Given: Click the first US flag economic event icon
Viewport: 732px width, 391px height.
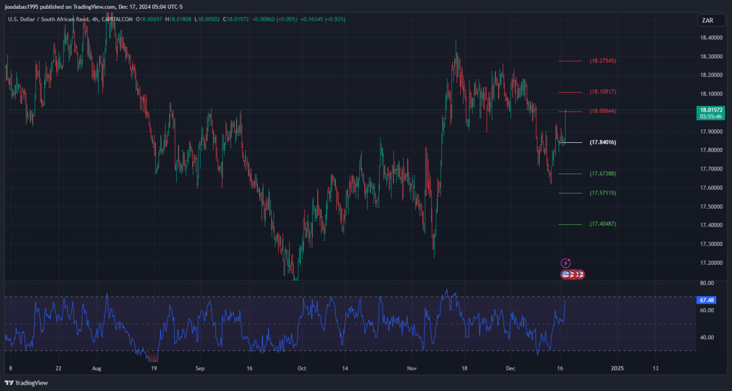Looking at the screenshot, I should point(566,274).
